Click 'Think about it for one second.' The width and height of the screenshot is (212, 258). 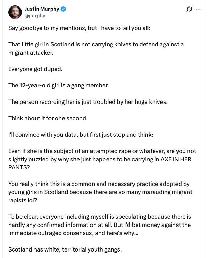click(48, 118)
